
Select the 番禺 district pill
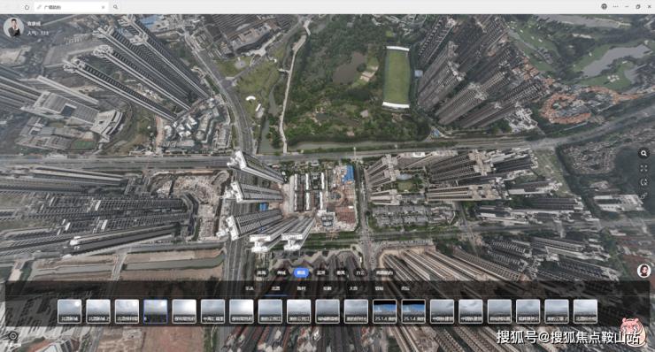pos(341,272)
